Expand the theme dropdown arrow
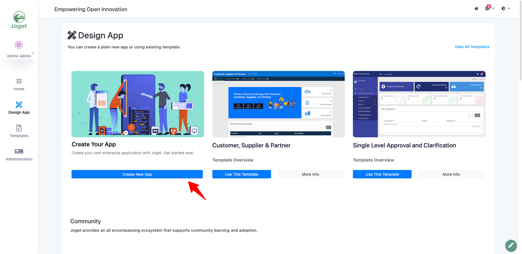The height and width of the screenshot is (254, 522). 509,8
